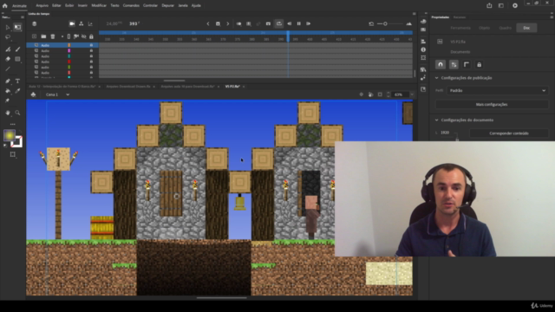The height and width of the screenshot is (312, 555).
Task: Toggle hide all layers header icon
Action: [x=84, y=36]
